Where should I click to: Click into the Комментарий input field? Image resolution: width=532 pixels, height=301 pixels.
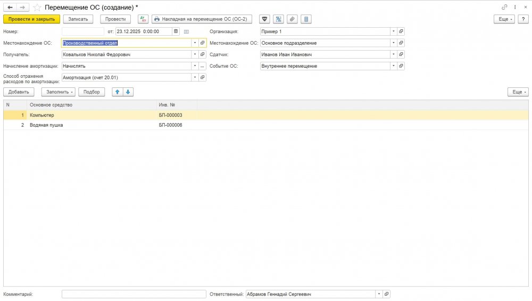coord(134,294)
